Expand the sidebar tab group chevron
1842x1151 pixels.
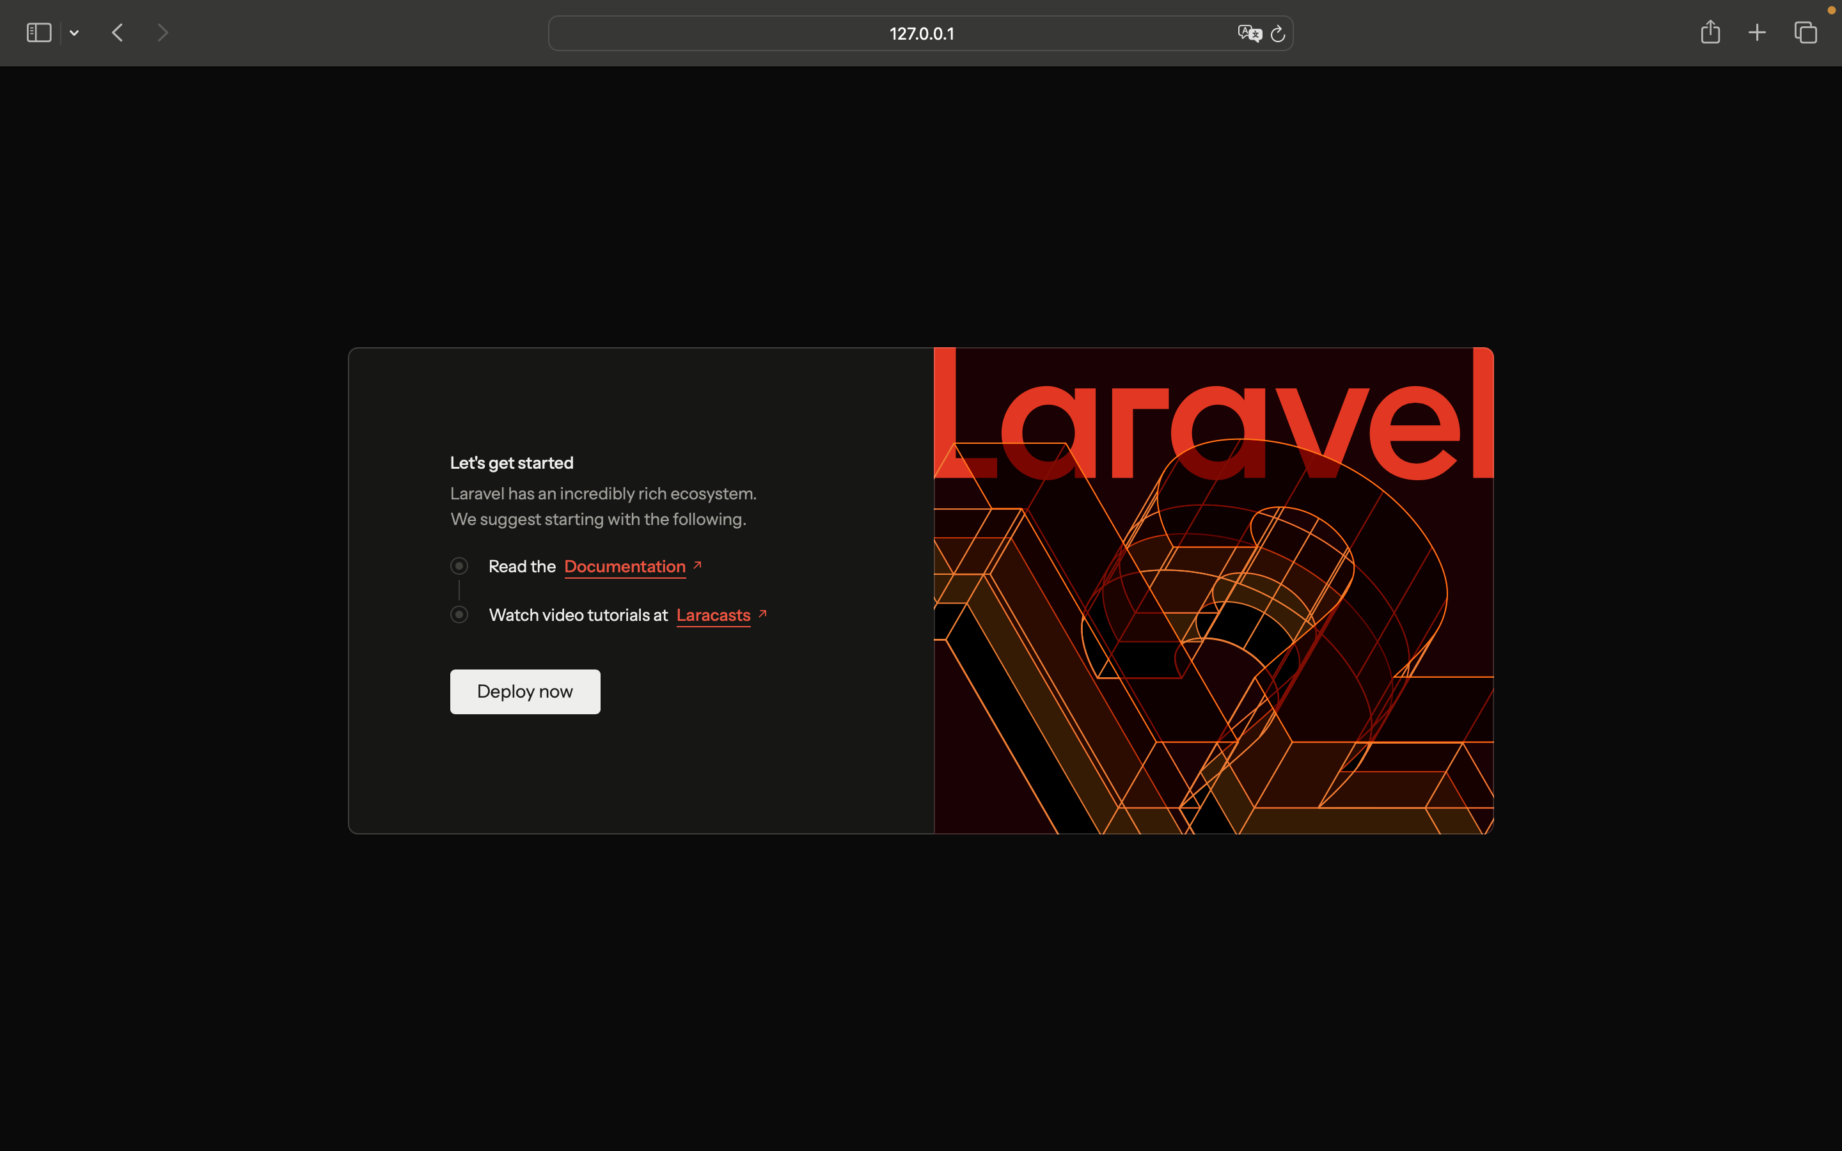[74, 33]
